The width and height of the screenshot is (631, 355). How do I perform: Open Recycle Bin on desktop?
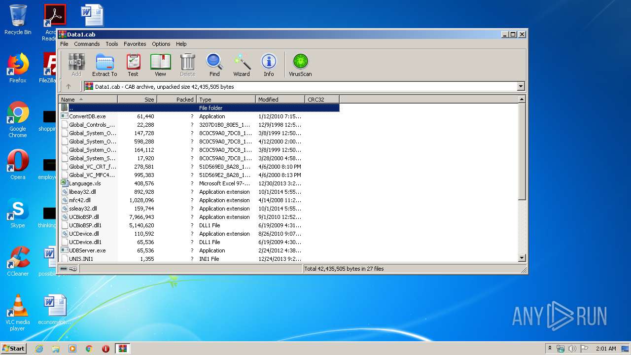(18, 20)
